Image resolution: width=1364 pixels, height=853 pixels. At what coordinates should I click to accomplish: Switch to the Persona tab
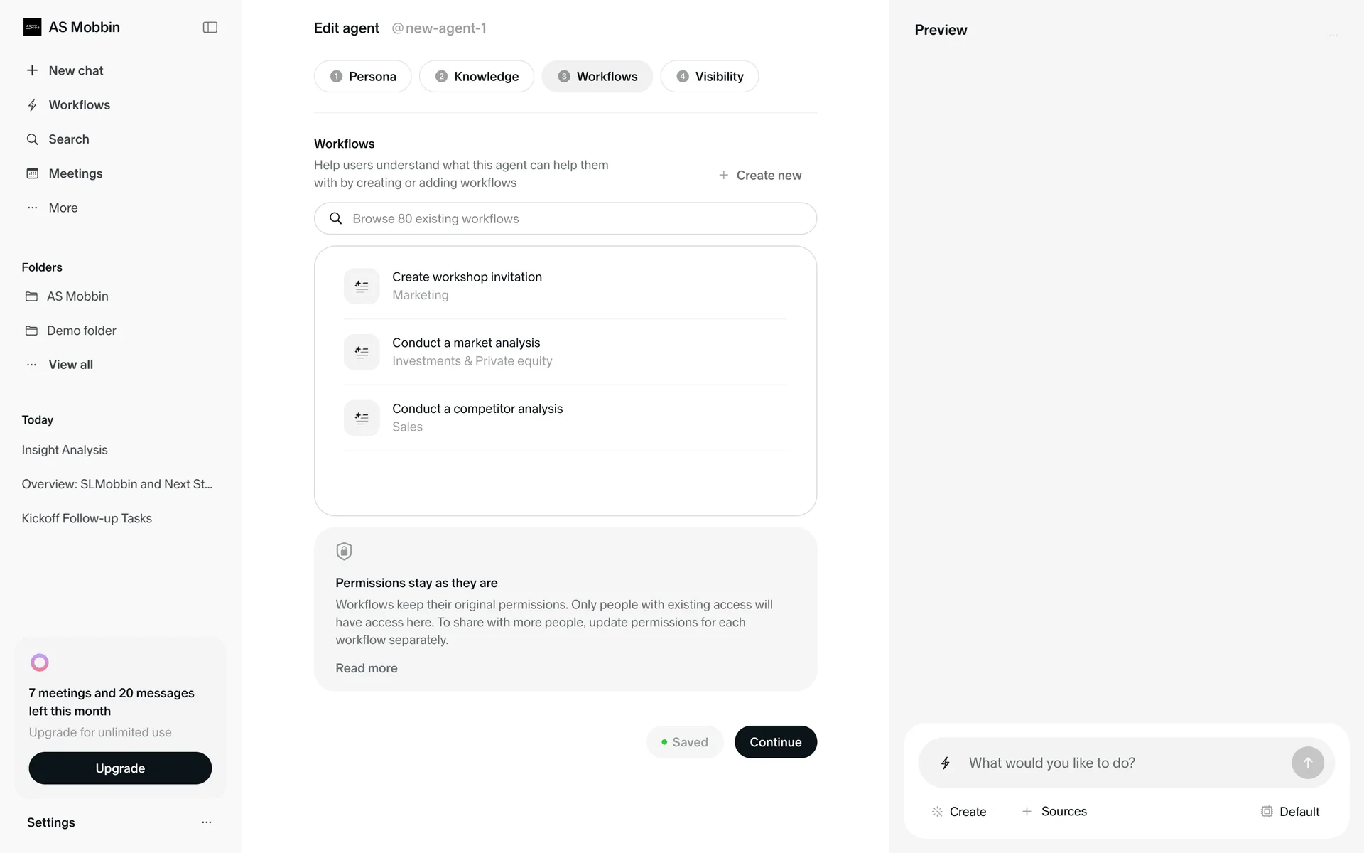click(362, 77)
